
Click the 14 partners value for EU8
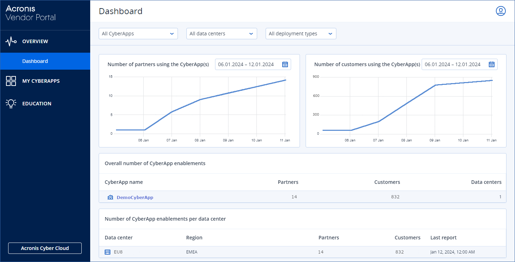pos(321,252)
